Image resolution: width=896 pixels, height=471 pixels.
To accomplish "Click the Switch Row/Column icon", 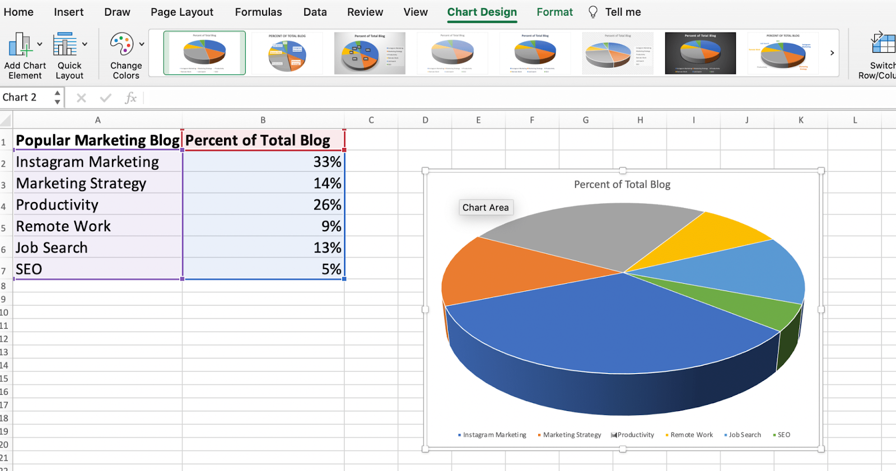I will (x=883, y=44).
